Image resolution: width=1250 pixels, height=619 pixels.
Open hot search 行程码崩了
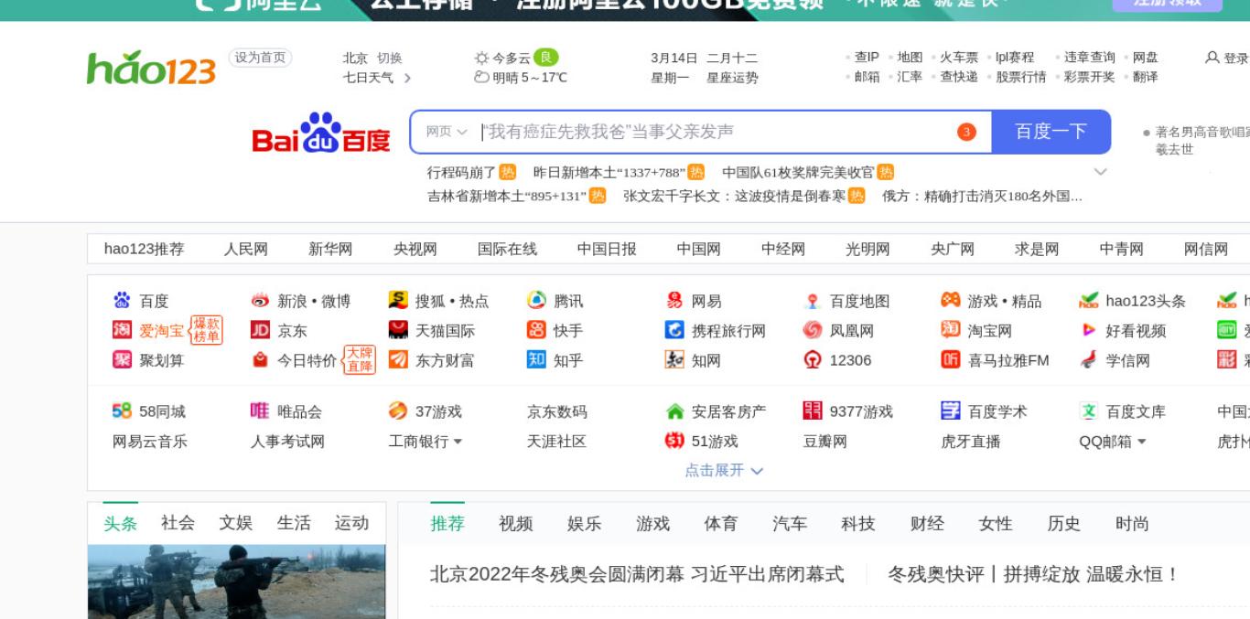click(x=461, y=172)
